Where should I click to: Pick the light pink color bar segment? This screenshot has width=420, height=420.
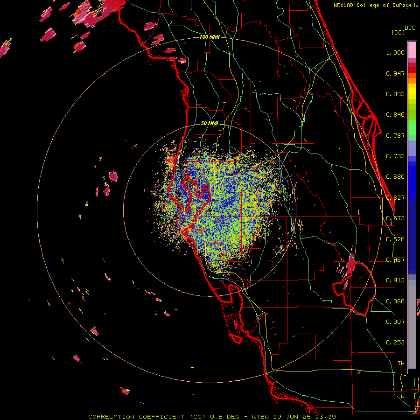pos(412,50)
